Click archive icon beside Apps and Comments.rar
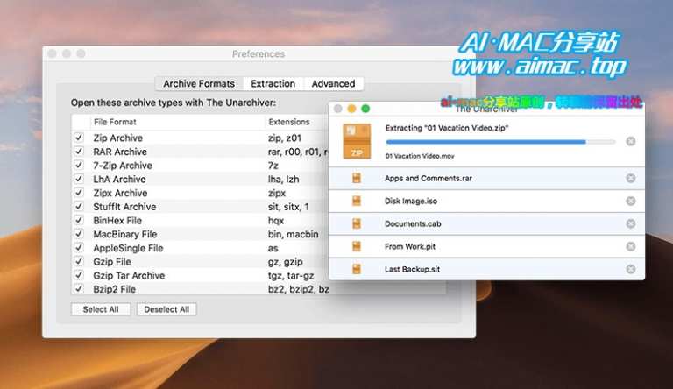Viewport: 673px width, 389px height. (357, 178)
